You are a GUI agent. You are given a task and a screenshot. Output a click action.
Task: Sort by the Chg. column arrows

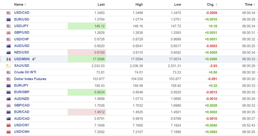216,5
